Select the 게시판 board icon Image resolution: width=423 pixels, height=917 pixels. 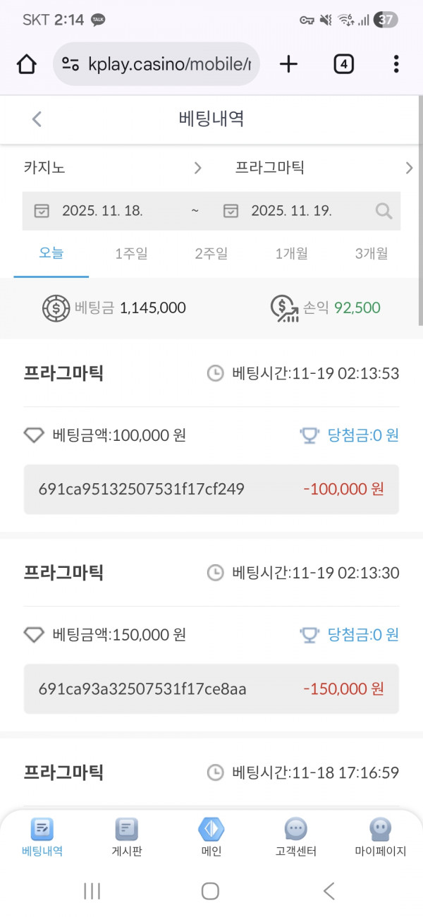(x=126, y=837)
